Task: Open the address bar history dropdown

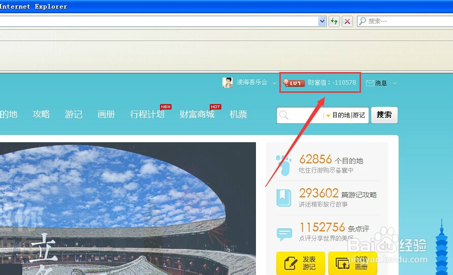Action: [322, 21]
